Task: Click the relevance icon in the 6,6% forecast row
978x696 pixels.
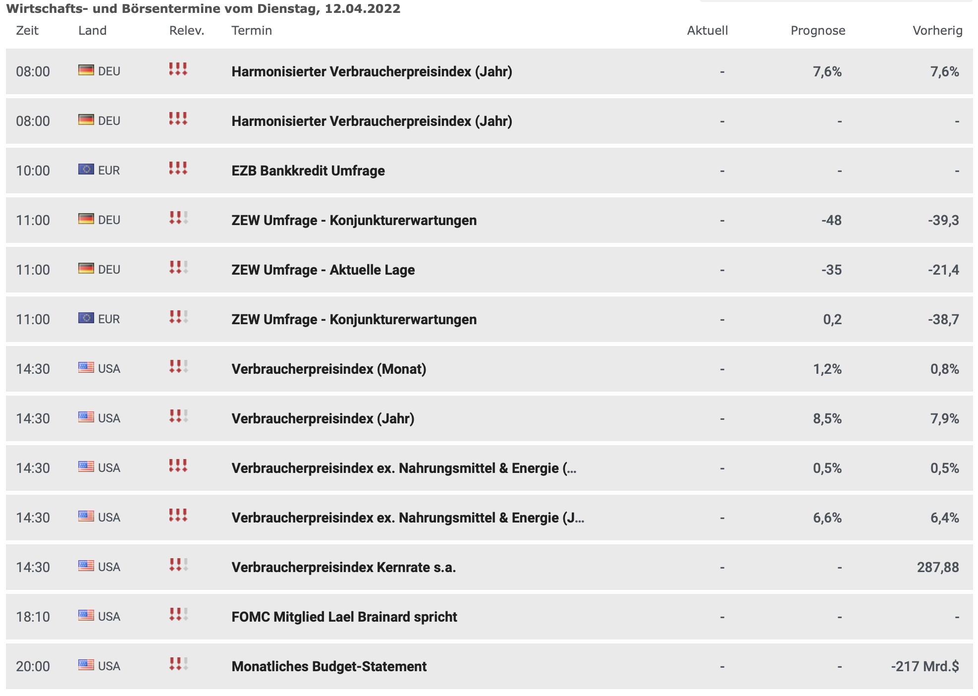Action: click(x=178, y=515)
